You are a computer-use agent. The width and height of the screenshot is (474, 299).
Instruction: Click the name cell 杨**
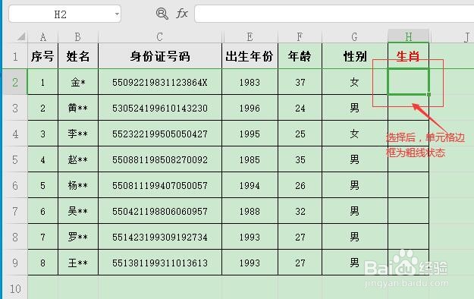(78, 185)
